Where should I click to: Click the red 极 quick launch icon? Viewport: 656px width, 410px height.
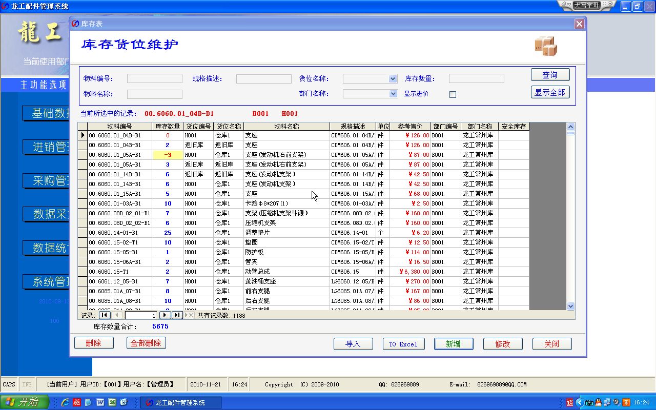[77, 402]
